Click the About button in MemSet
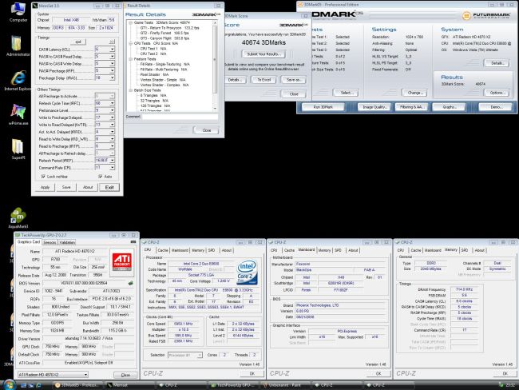The image size is (519, 390). [x=88, y=187]
